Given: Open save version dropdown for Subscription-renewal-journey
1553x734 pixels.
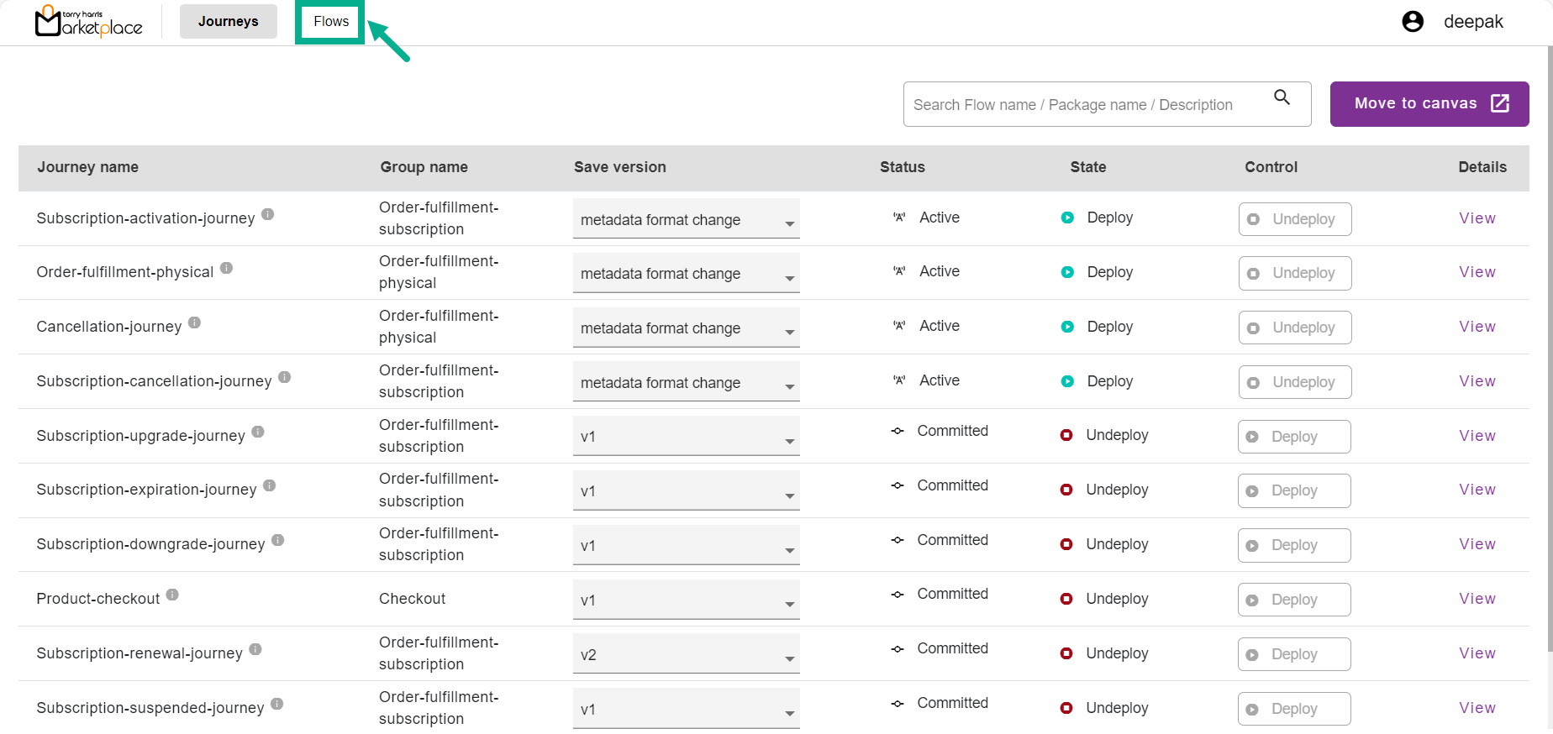Looking at the screenshot, I should tap(686, 654).
